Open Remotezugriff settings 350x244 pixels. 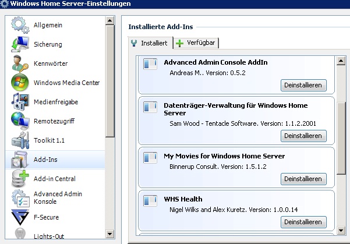coord(55,121)
